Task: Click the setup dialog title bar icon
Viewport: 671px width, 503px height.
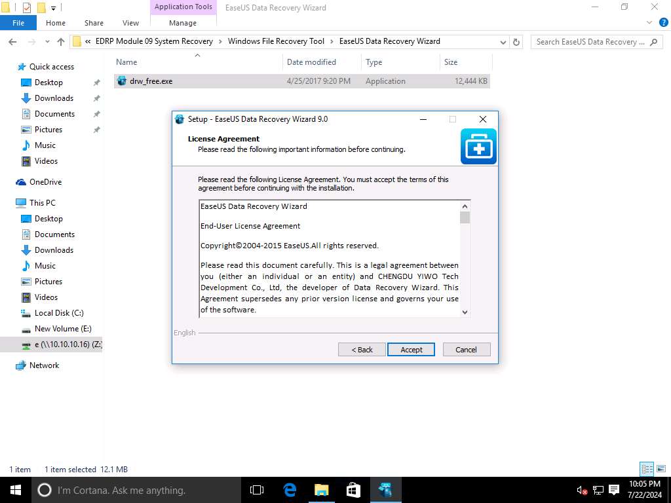Action: click(180, 119)
